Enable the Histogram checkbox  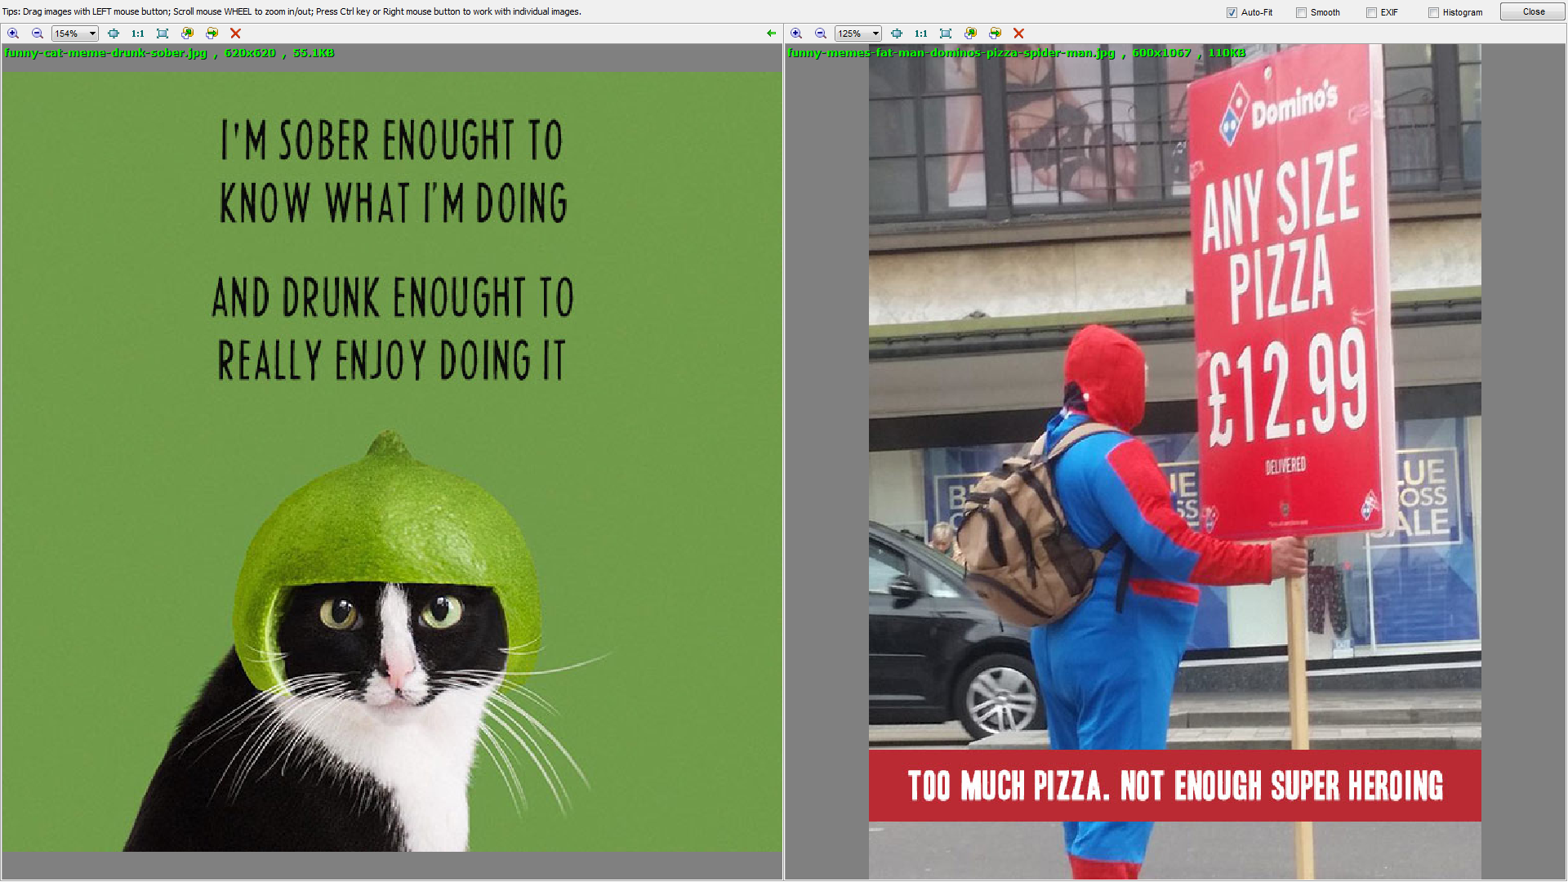(x=1433, y=12)
